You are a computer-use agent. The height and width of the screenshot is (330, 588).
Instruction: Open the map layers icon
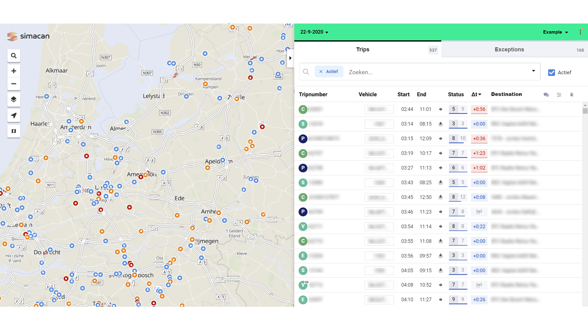(x=13, y=99)
